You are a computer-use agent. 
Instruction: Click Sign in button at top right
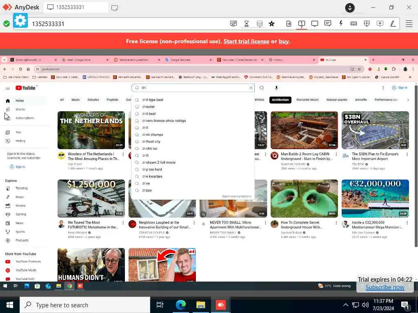399,88
